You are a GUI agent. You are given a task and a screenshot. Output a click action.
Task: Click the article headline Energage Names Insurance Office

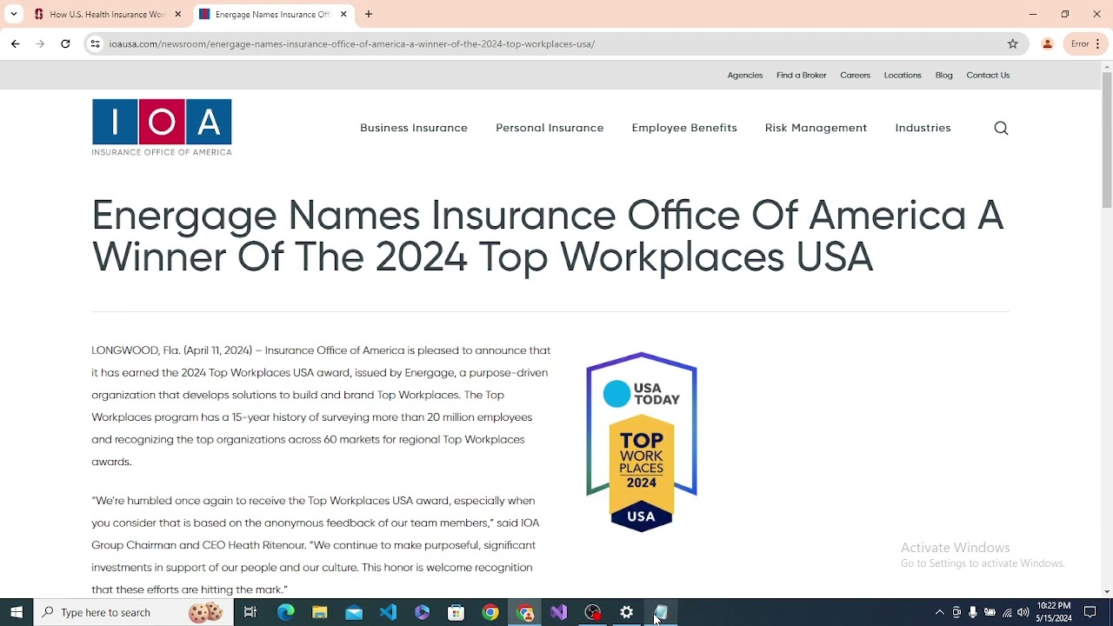point(548,236)
